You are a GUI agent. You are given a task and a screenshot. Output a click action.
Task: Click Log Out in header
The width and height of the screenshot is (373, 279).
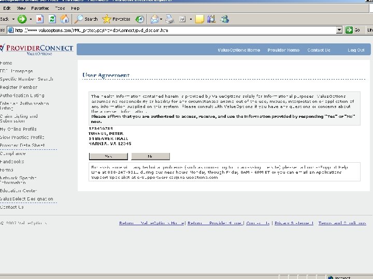[356, 50]
